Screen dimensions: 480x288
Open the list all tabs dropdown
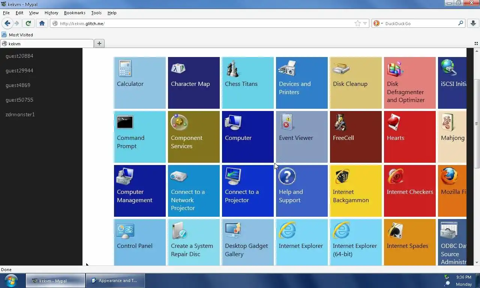(x=476, y=43)
